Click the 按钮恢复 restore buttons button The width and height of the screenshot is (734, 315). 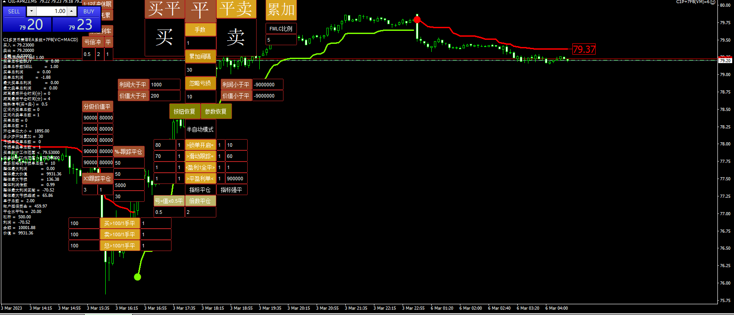click(x=185, y=111)
